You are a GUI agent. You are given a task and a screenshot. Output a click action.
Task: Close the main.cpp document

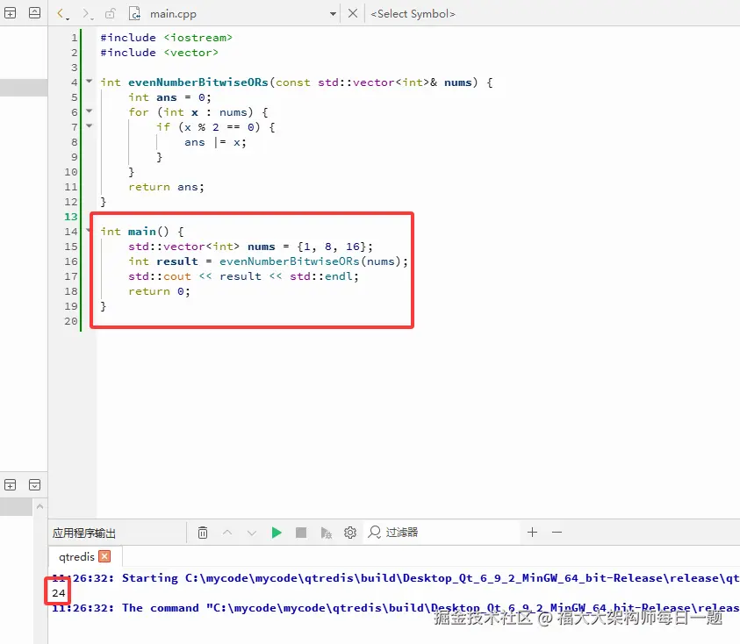pos(353,13)
